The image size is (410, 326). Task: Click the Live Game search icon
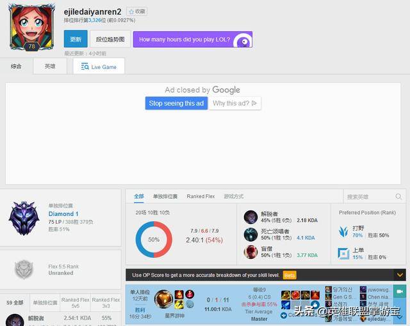pos(85,66)
